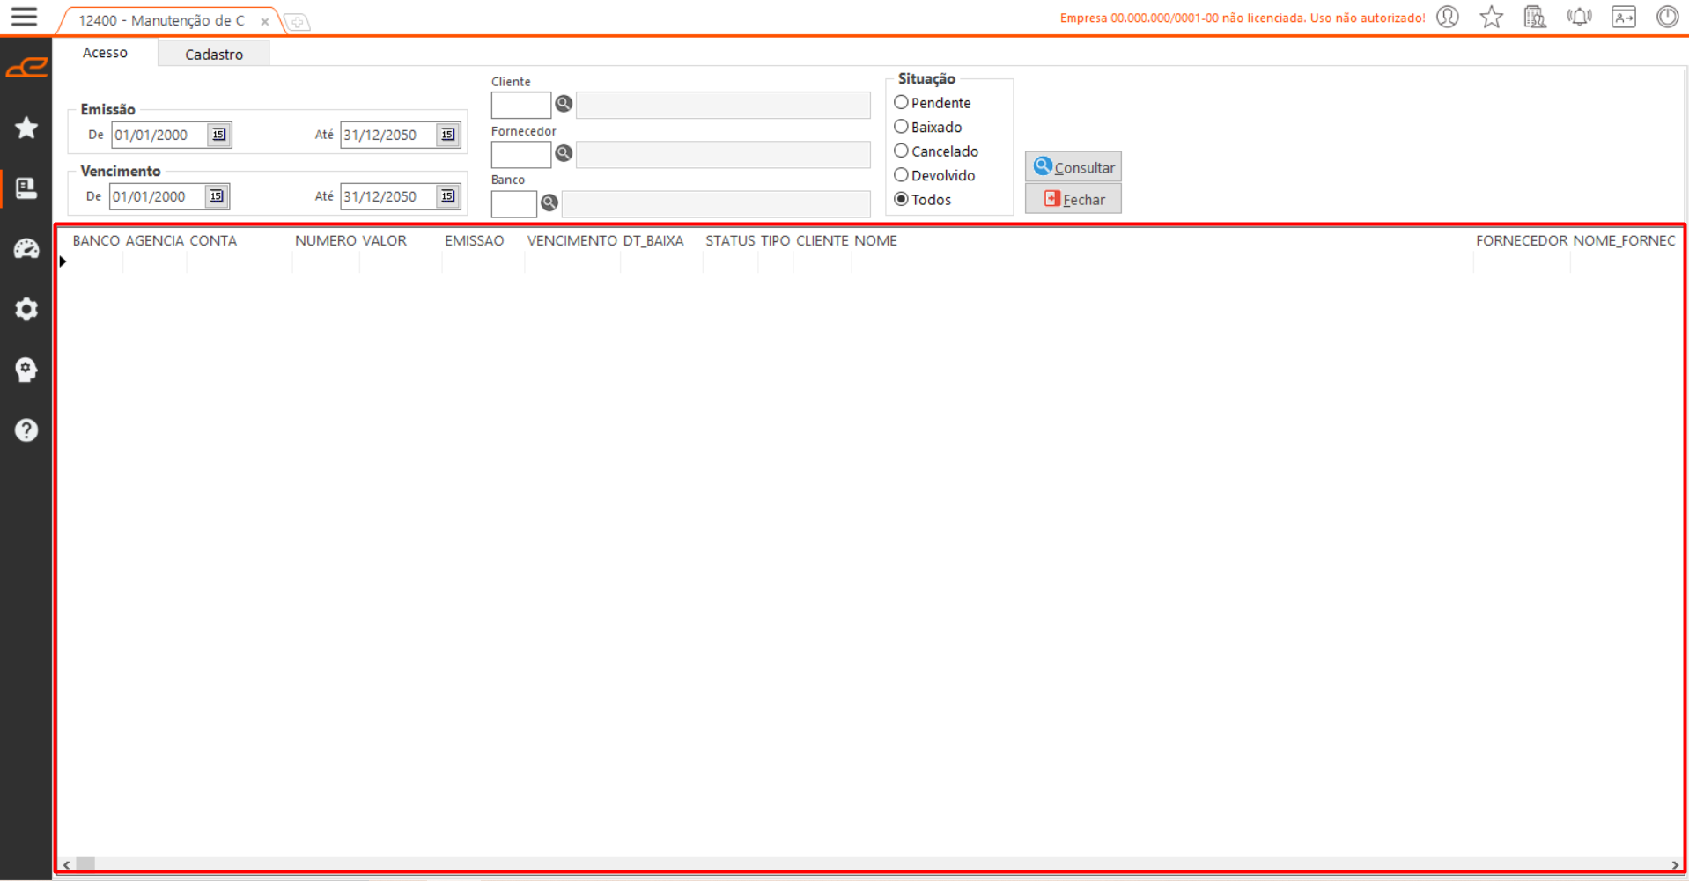Open calendar picker for Emissão Até date
The image size is (1689, 881).
click(447, 135)
